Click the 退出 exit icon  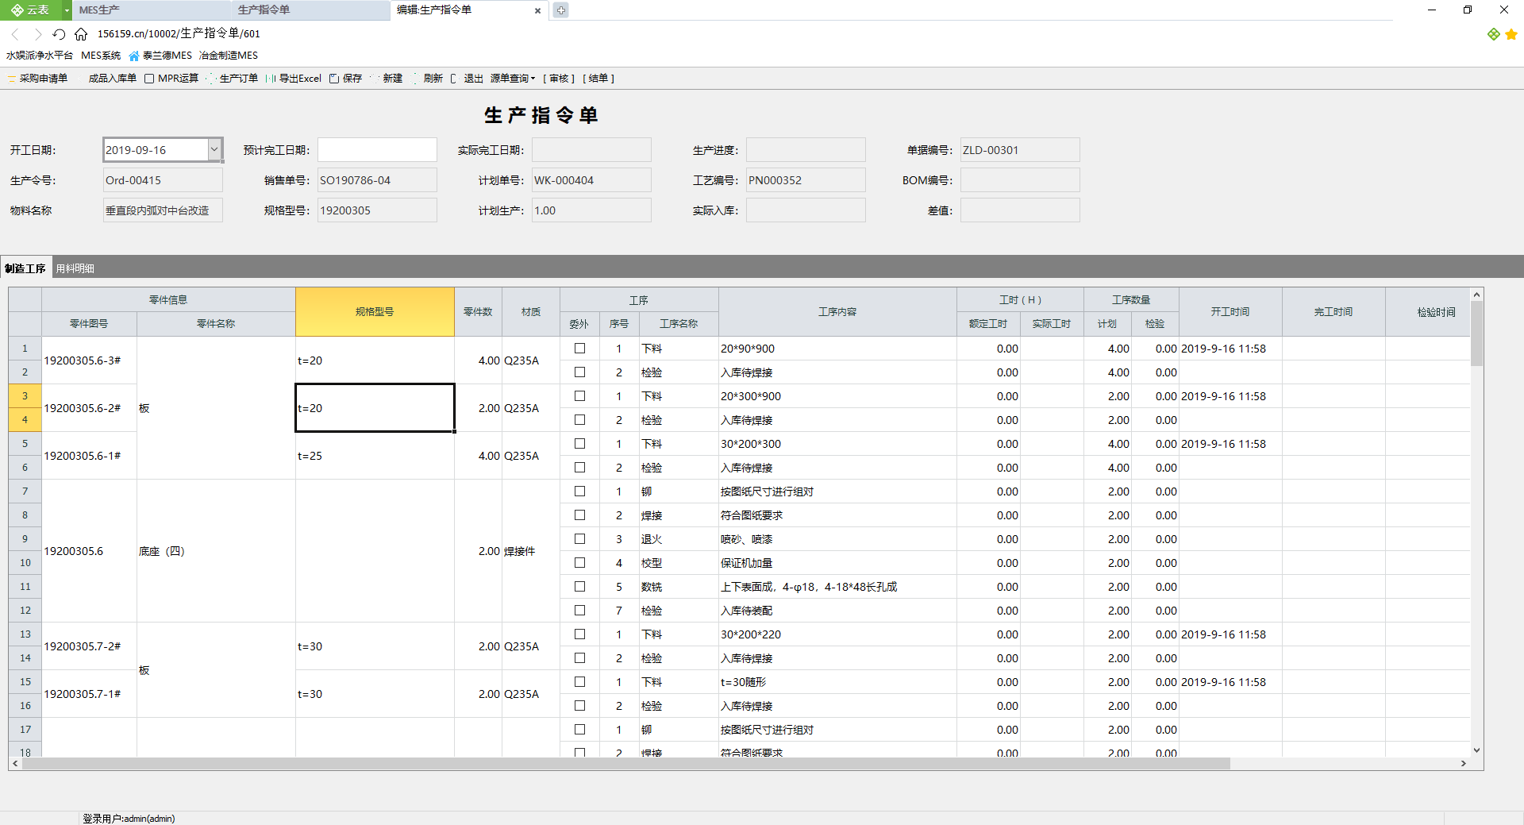pos(454,79)
